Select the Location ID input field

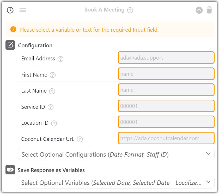tap(166, 122)
